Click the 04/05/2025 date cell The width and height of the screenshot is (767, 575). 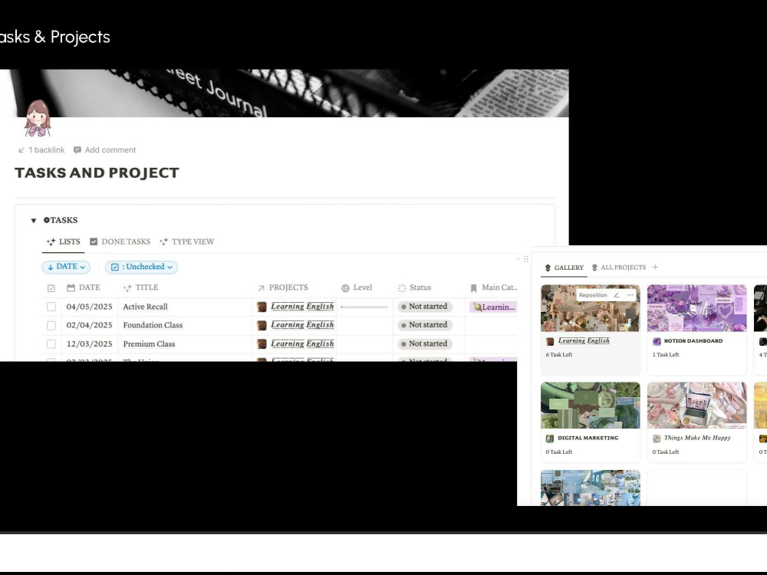(90, 307)
